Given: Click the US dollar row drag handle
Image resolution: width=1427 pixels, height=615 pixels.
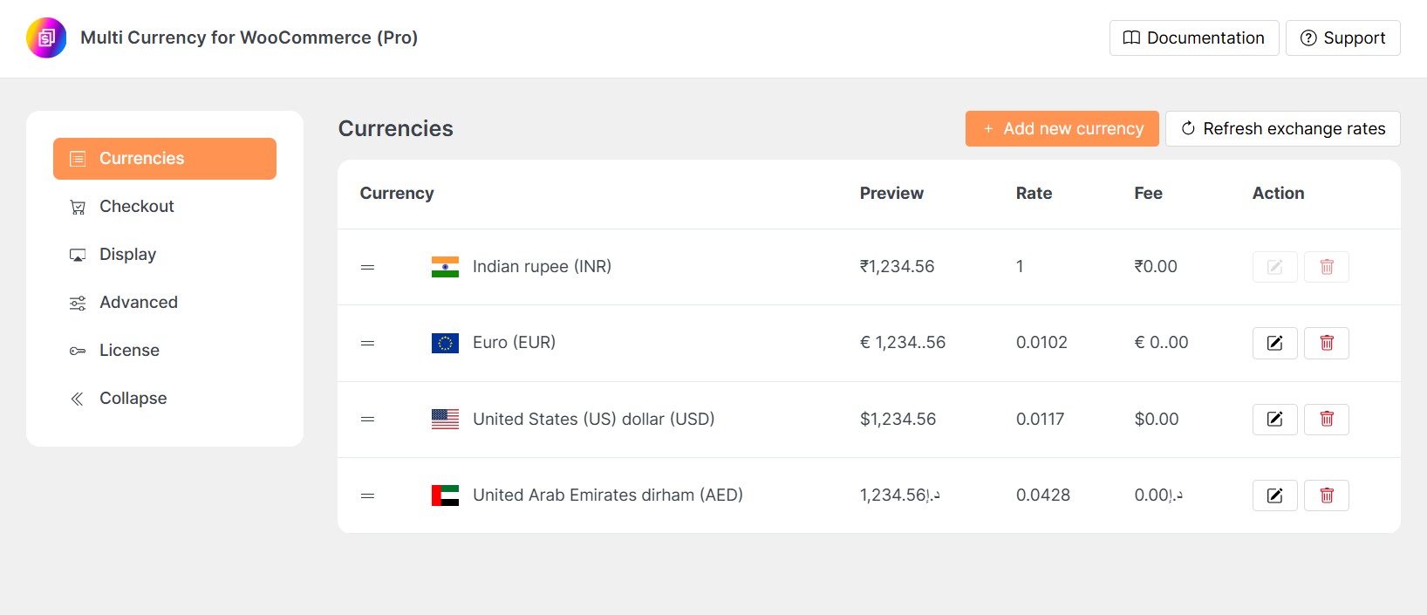Looking at the screenshot, I should 367,420.
